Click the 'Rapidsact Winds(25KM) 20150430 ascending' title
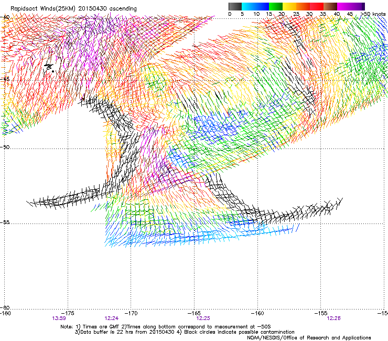Viewport: 388px width, 341px height. [x=73, y=9]
